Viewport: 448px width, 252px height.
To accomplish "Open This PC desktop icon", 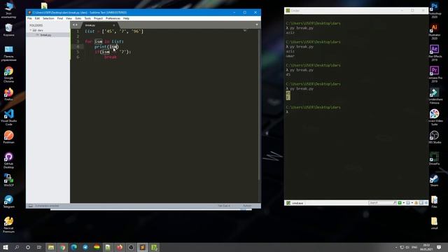I will click(8, 10).
